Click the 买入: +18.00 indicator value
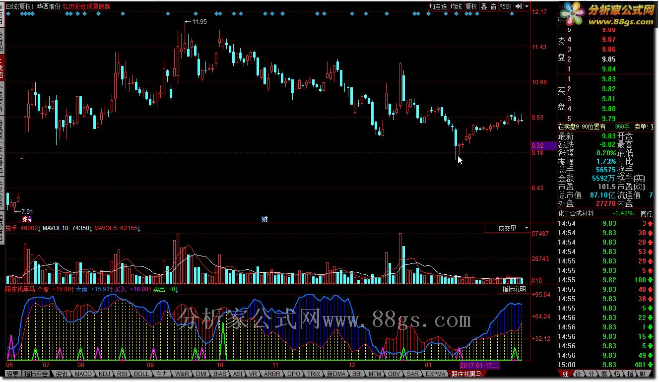The width and height of the screenshot is (659, 382). tap(132, 289)
